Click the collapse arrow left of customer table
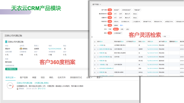Image resolution: width=184 pixels, height=103 pixels. 92,37
